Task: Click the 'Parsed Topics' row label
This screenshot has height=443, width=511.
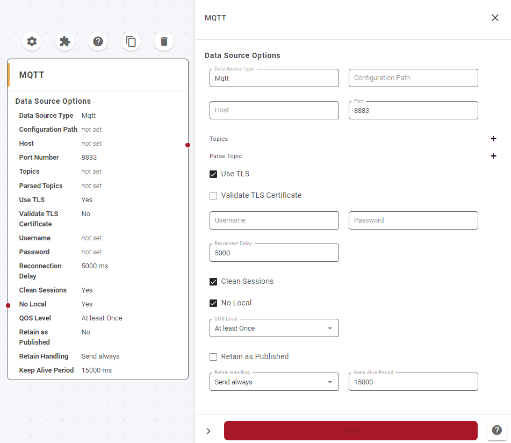Action: tap(41, 186)
